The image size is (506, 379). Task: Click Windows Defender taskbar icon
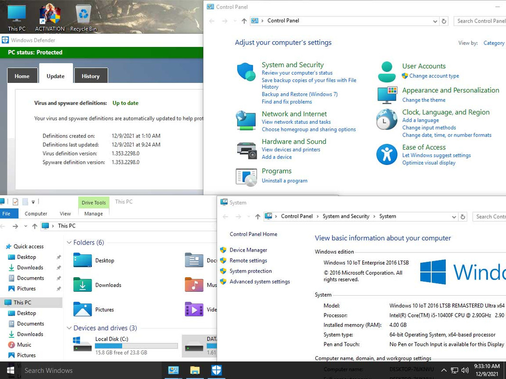216,370
